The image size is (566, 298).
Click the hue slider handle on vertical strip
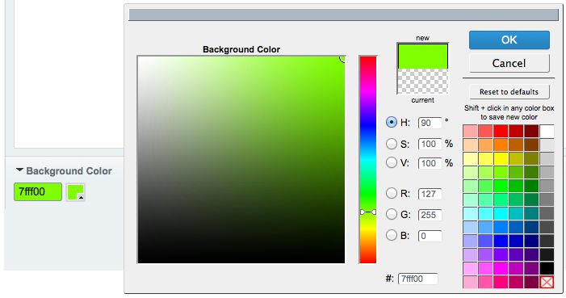point(368,212)
